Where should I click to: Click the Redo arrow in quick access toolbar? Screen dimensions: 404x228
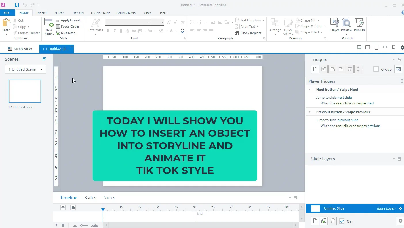pyautogui.click(x=32, y=5)
